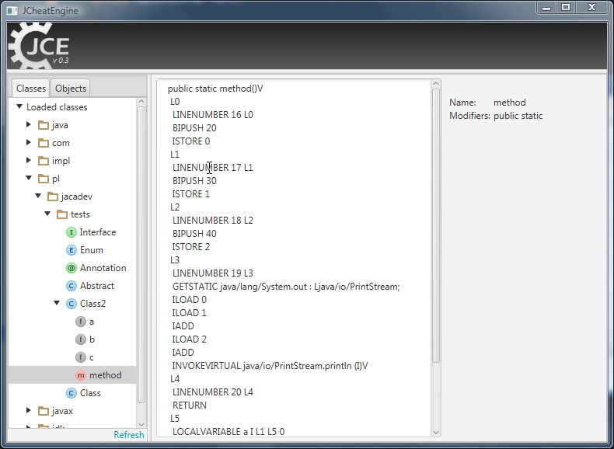This screenshot has height=449, width=614.
Task: Click the Name value "method" in details
Action: 509,103
